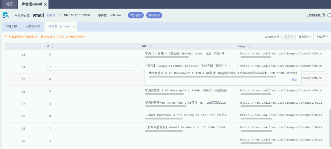The width and height of the screenshot is (331, 149).
Task: Click the title cell 'HUAWEI MateBook X Pro 2021款'
Action: [186, 115]
